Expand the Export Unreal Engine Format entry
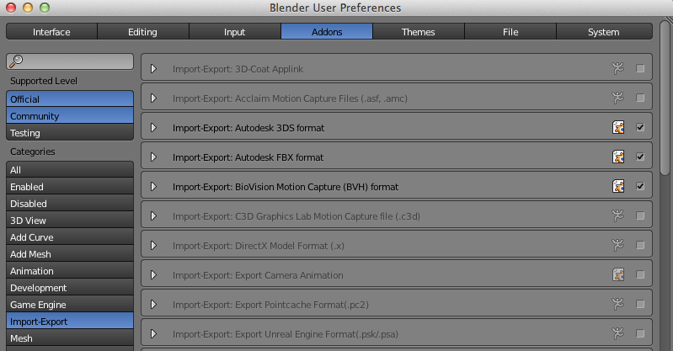The image size is (673, 351). pyautogui.click(x=153, y=334)
